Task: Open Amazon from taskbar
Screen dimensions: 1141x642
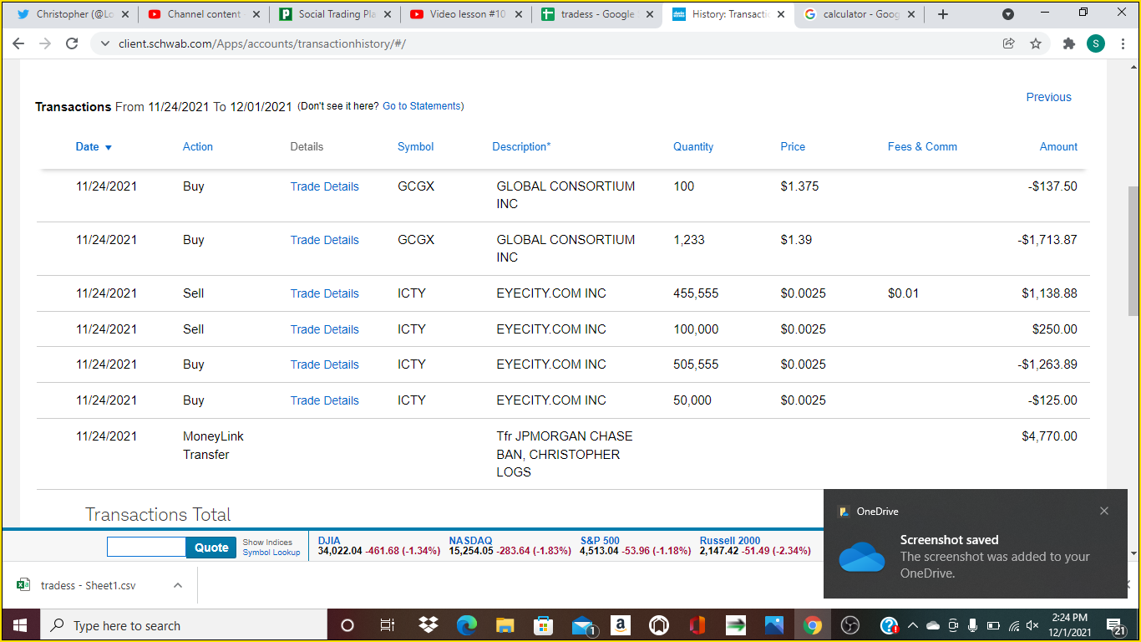Action: [x=621, y=625]
